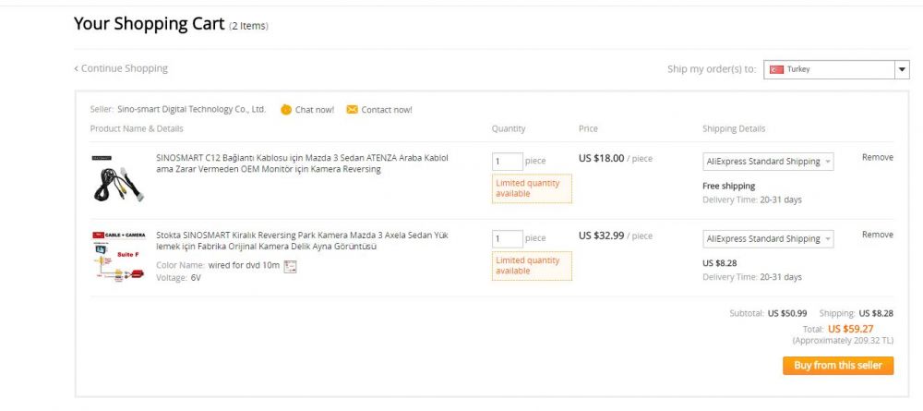Open product title Stokta SINOSMART Kiralık Reversing
The height and width of the screenshot is (411, 923).
302,241
